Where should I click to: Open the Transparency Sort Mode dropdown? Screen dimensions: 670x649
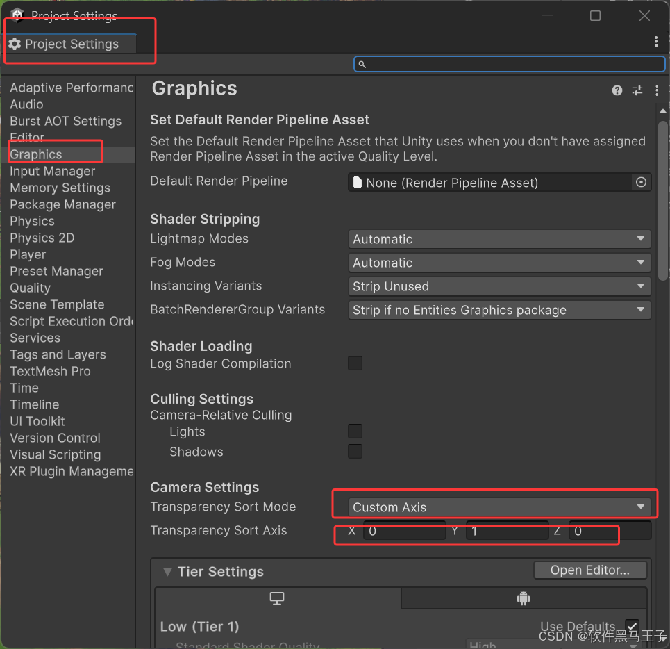[499, 507]
